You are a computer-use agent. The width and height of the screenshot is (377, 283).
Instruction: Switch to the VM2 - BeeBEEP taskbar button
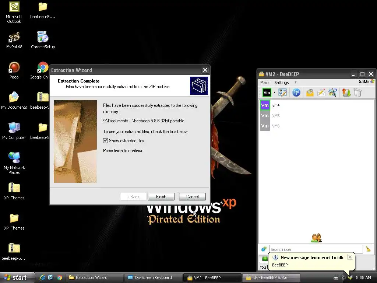point(212,278)
